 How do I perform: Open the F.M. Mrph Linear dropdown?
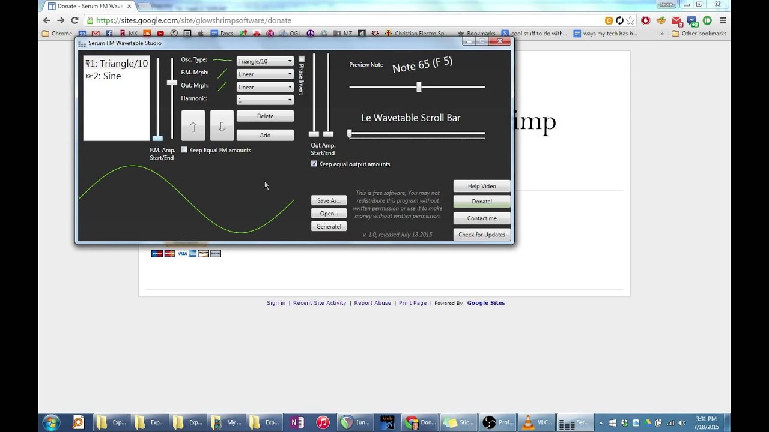tap(265, 74)
